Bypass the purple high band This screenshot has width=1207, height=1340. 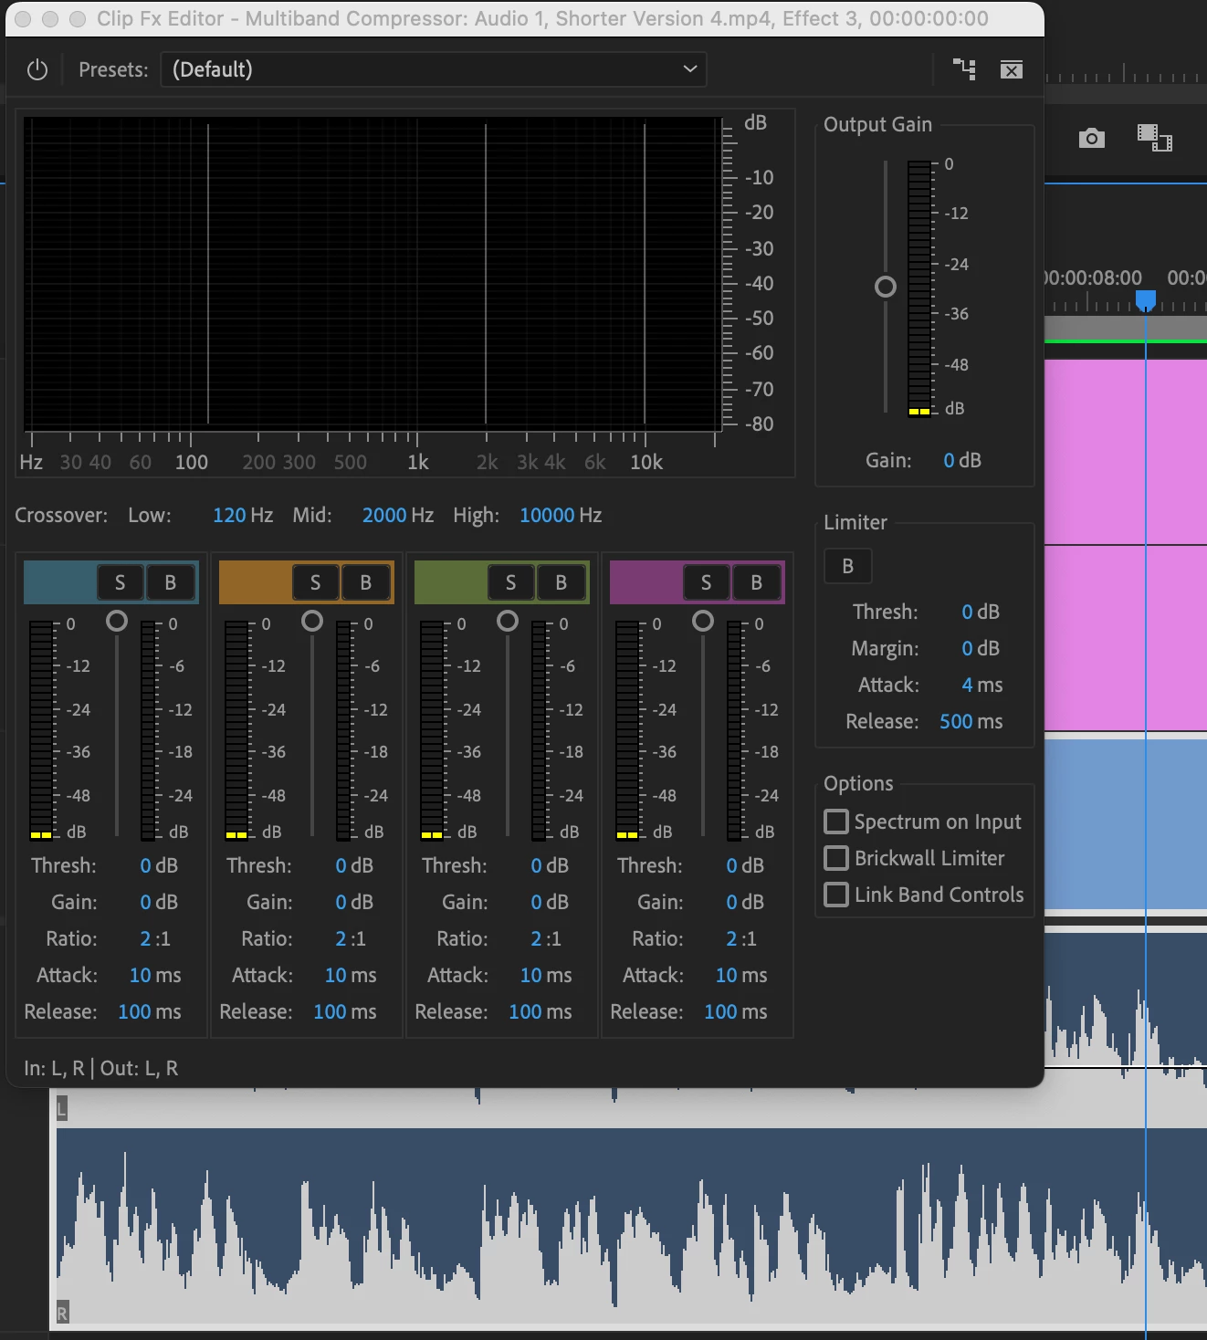pyautogui.click(x=756, y=582)
